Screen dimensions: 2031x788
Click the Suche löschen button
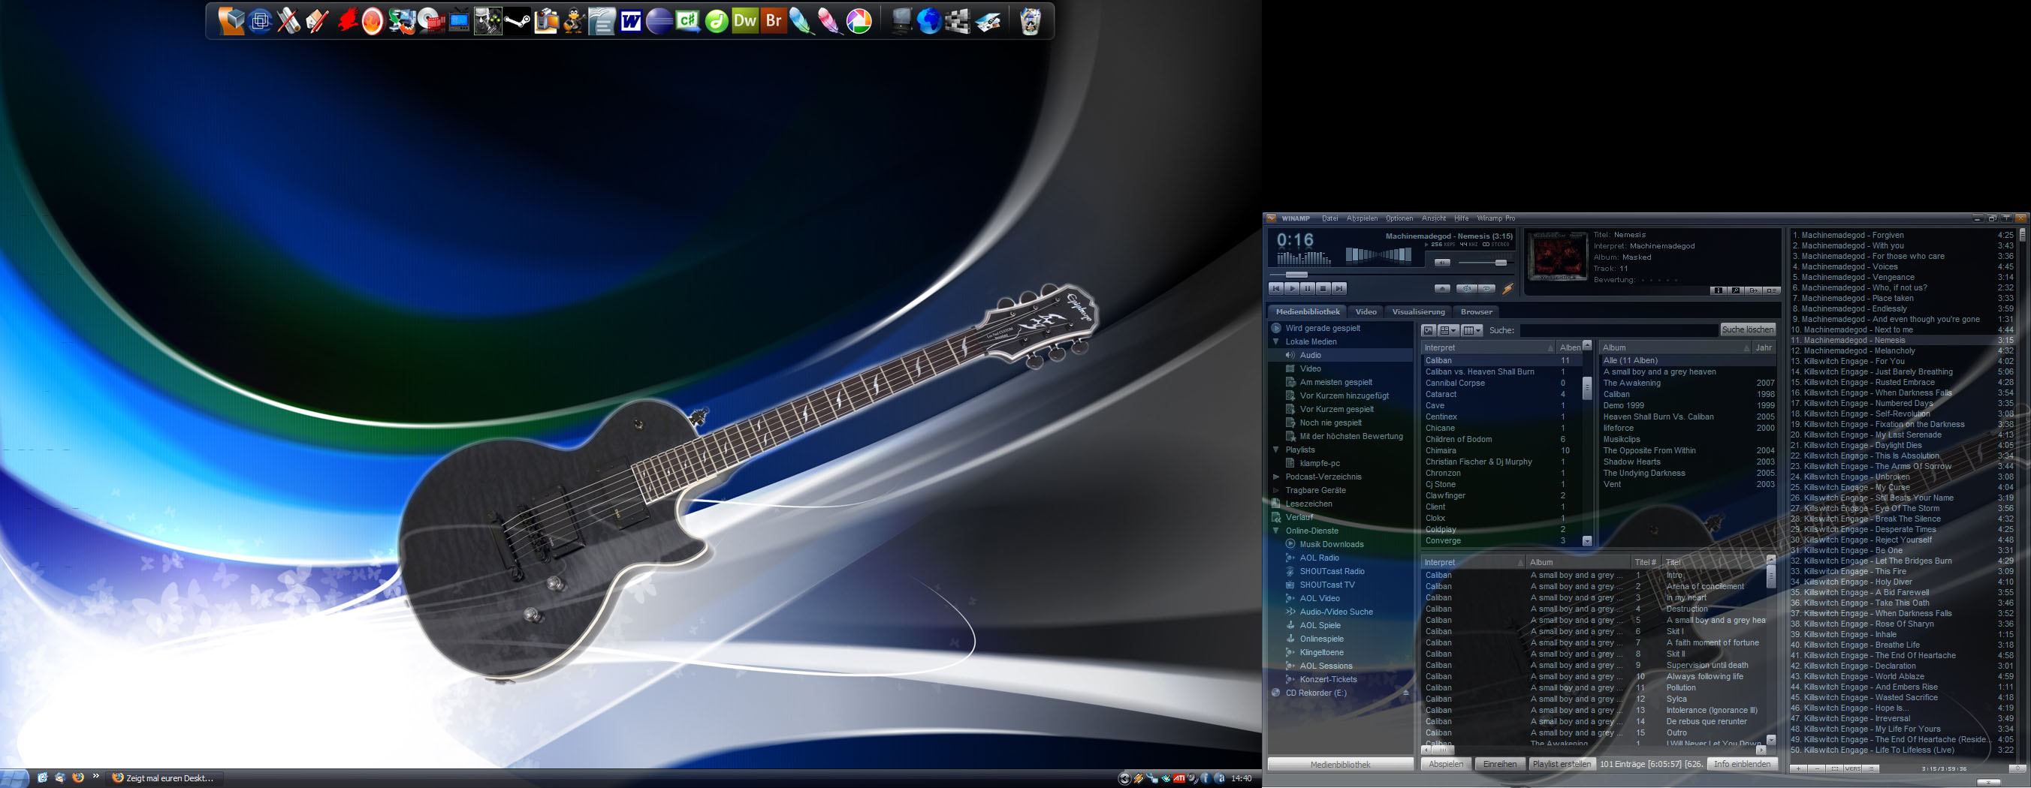1748,329
